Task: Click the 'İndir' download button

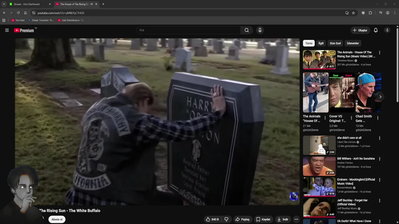Action: tap(283, 219)
